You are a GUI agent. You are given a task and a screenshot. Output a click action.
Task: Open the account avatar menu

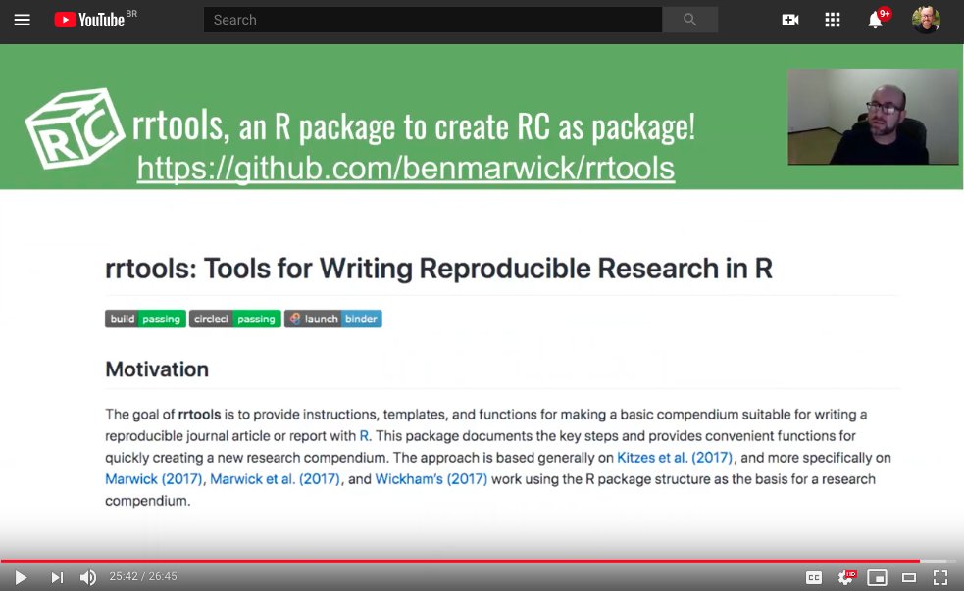(926, 20)
